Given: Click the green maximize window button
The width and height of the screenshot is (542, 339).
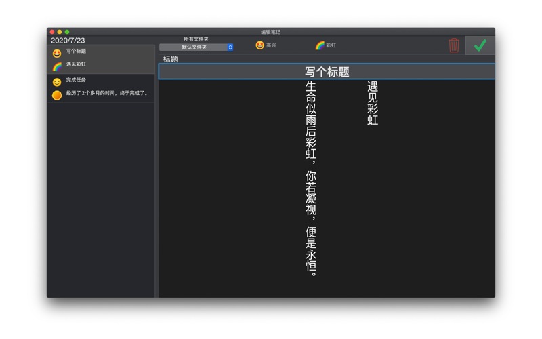Looking at the screenshot, I should (x=67, y=32).
